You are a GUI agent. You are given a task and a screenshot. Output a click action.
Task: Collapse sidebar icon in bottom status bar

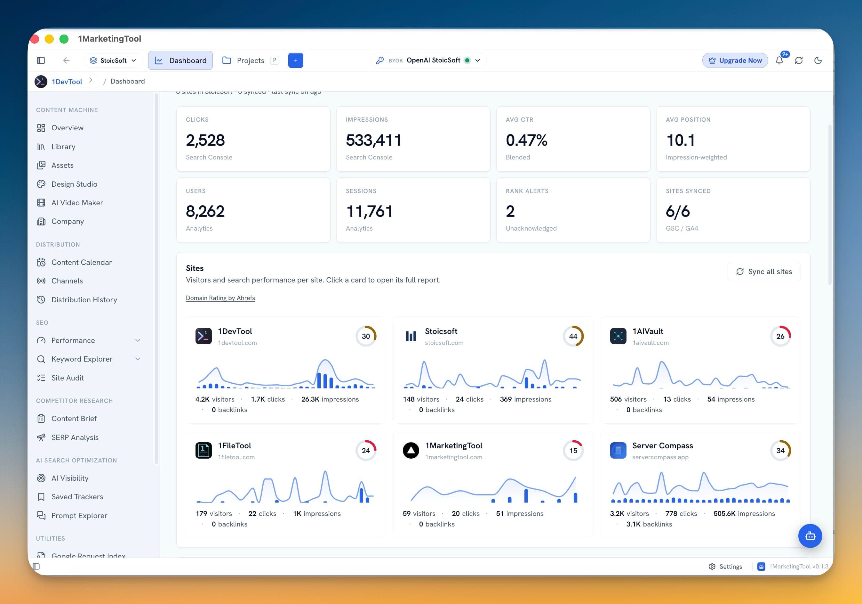36,567
